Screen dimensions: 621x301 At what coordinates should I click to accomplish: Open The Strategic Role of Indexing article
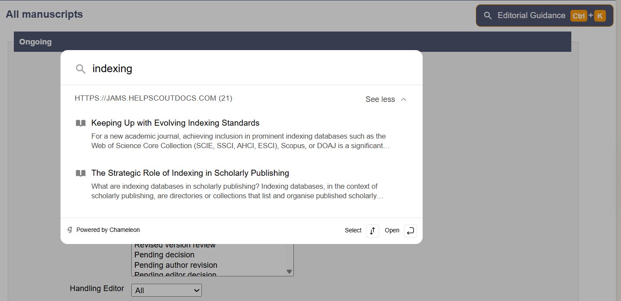coord(190,173)
